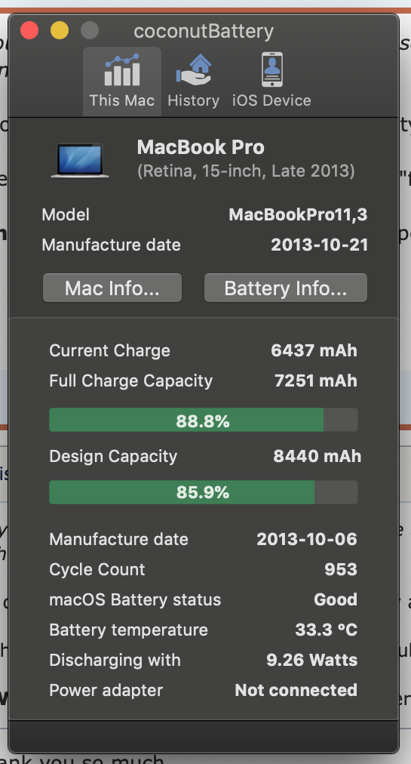411x764 pixels.
Task: Minimize window using the yellow button
Action: click(x=60, y=31)
